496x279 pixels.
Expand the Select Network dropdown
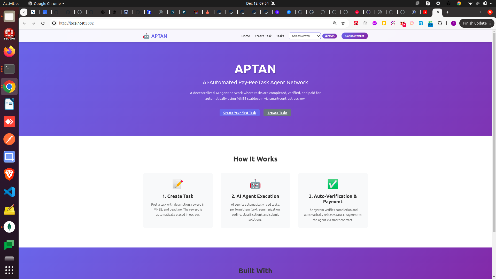305,36
